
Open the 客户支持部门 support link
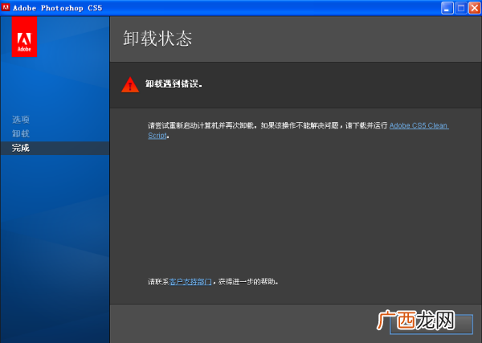tap(190, 281)
